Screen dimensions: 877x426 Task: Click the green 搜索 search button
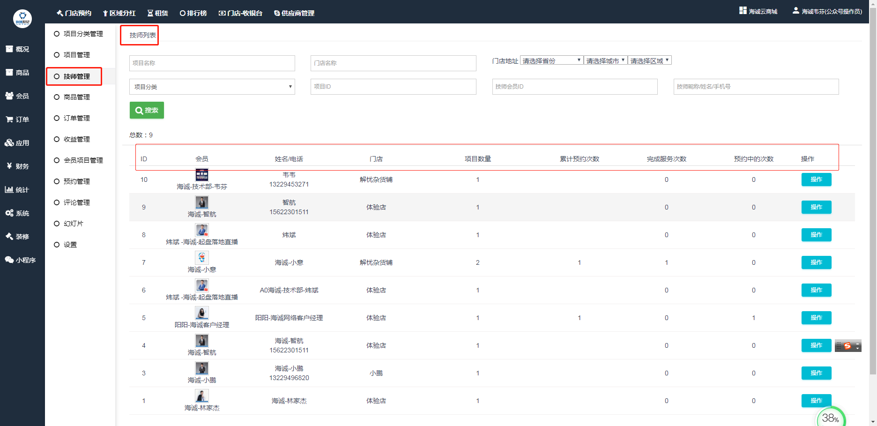point(147,110)
